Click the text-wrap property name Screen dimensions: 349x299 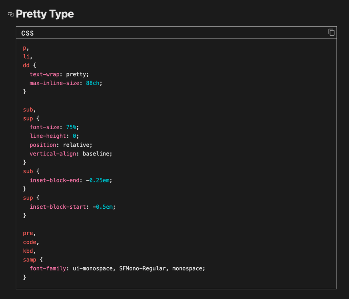coord(44,74)
